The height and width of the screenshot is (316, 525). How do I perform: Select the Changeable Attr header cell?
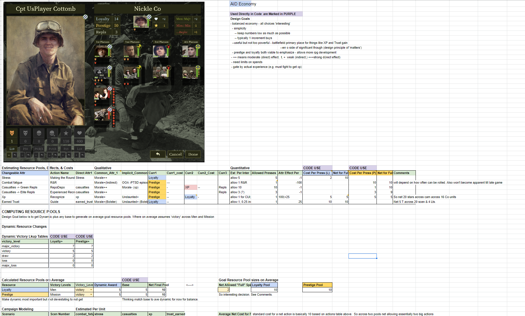point(25,173)
